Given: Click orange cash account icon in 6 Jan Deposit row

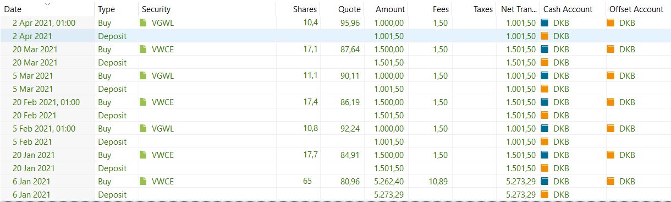Looking at the screenshot, I should 545,194.
